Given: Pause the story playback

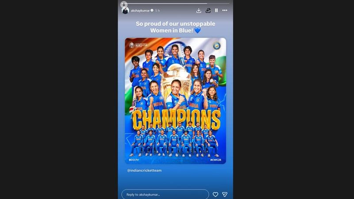Looking at the screenshot, I should click(216, 10).
